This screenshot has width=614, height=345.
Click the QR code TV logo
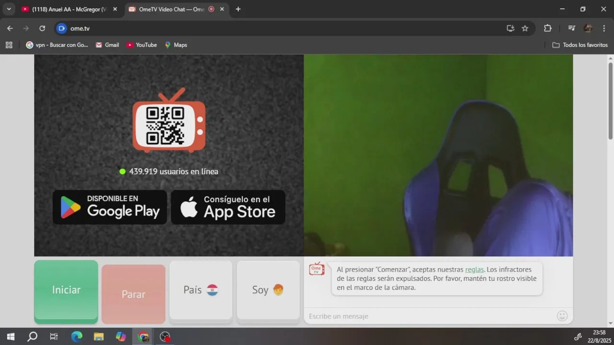(169, 120)
